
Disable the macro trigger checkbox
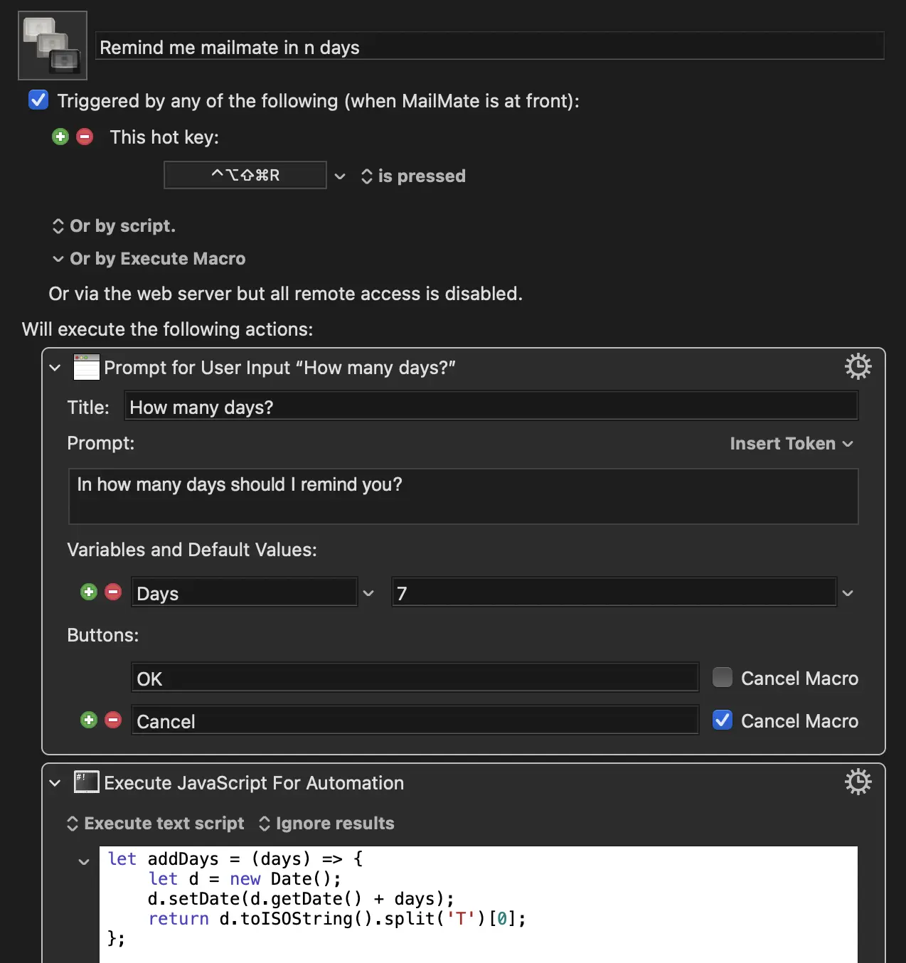click(38, 100)
